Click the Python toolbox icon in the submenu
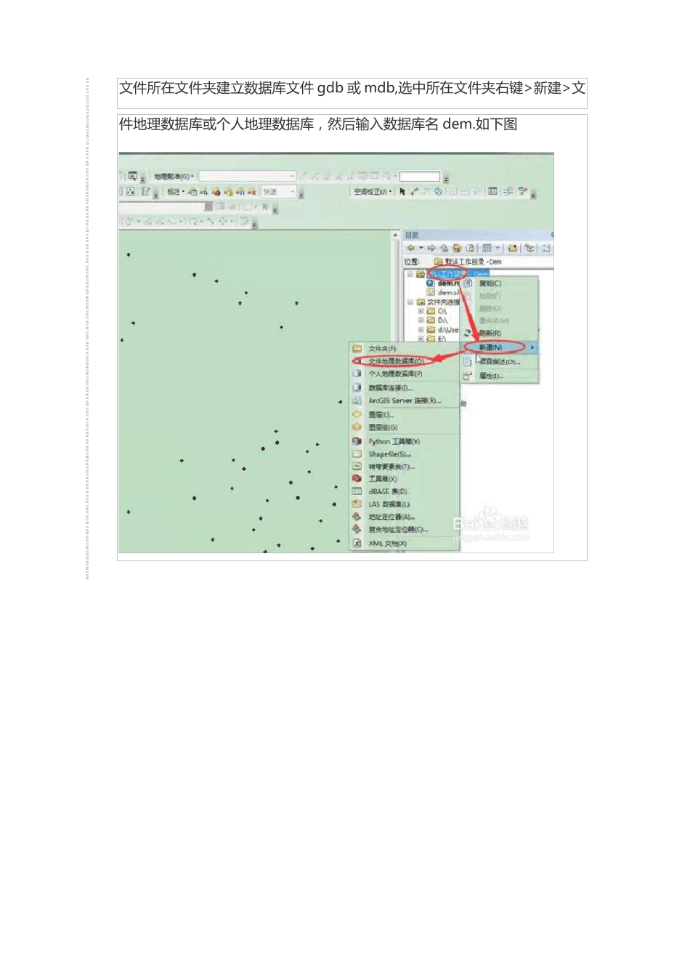 357,441
